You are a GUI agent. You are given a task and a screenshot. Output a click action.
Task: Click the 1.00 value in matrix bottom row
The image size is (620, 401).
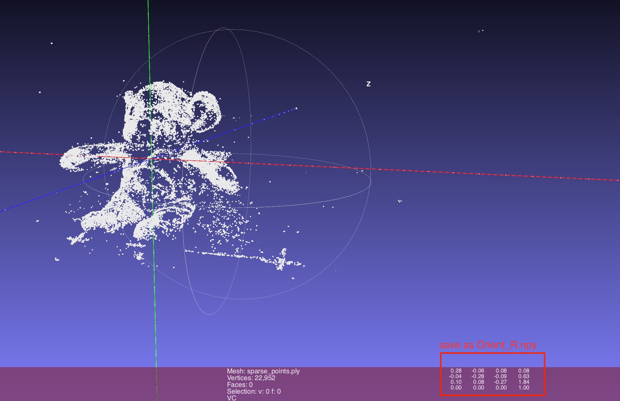click(523, 387)
